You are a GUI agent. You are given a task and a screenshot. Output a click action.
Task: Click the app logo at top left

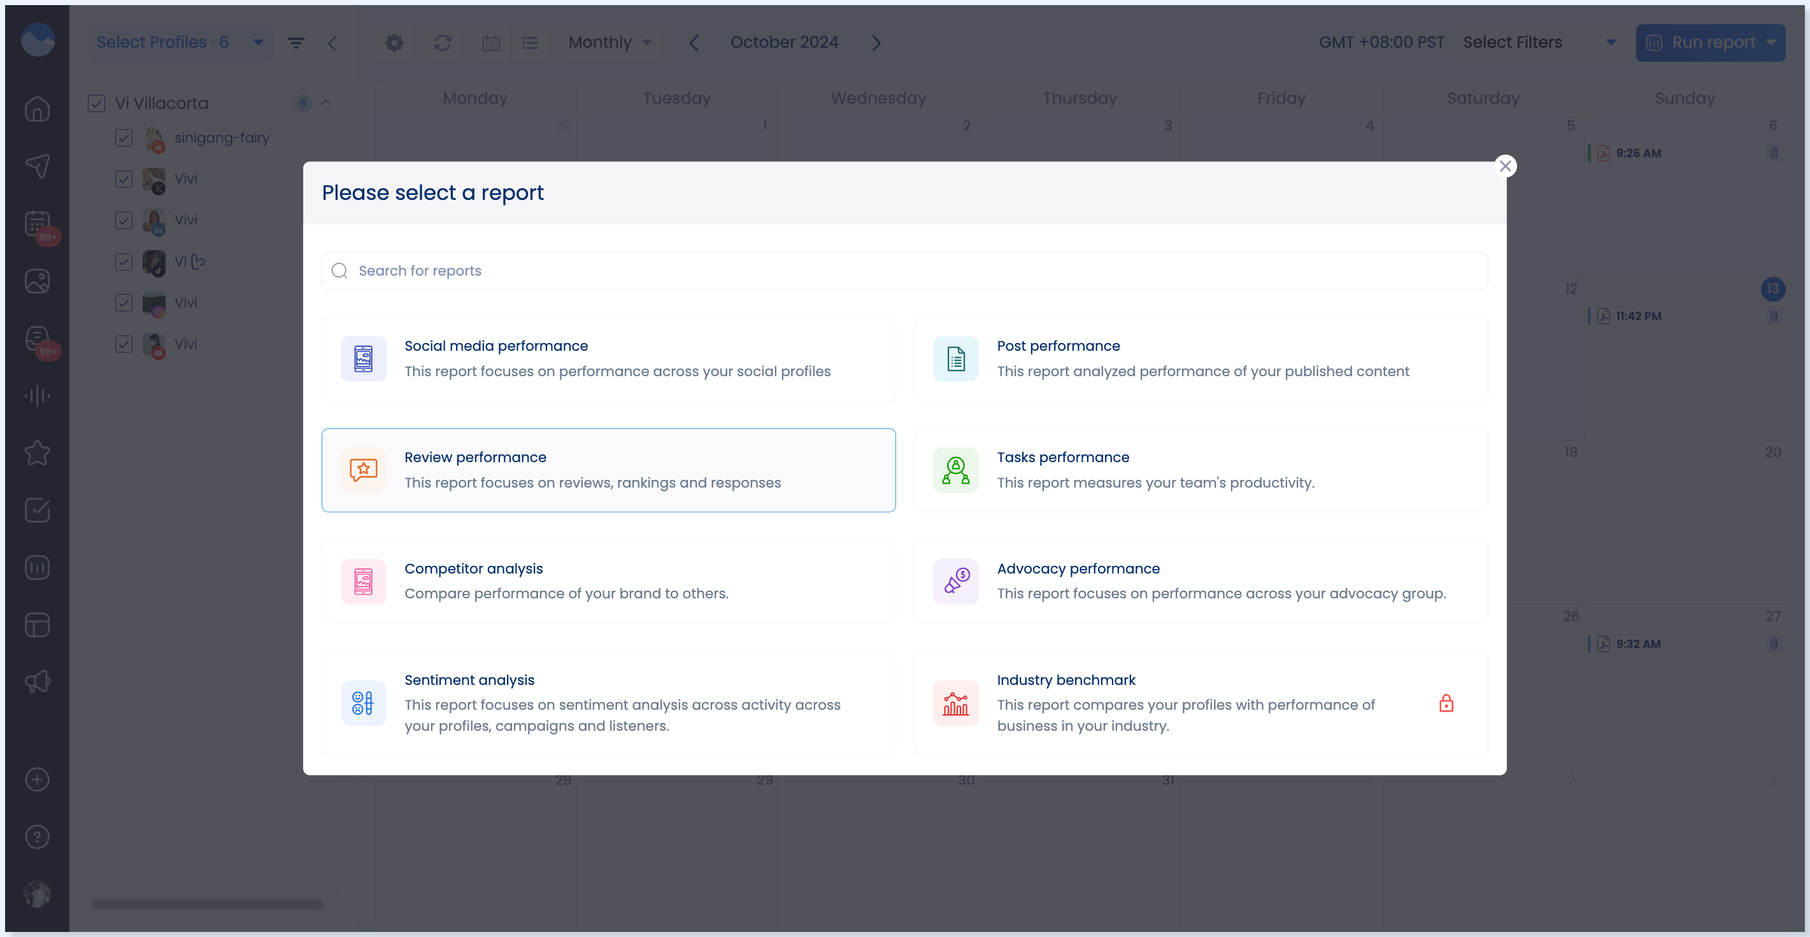[37, 39]
